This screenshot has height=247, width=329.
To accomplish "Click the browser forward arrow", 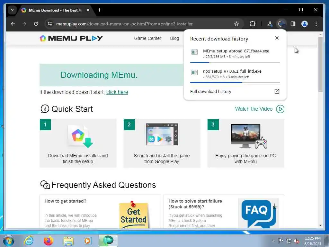I will tap(24, 24).
